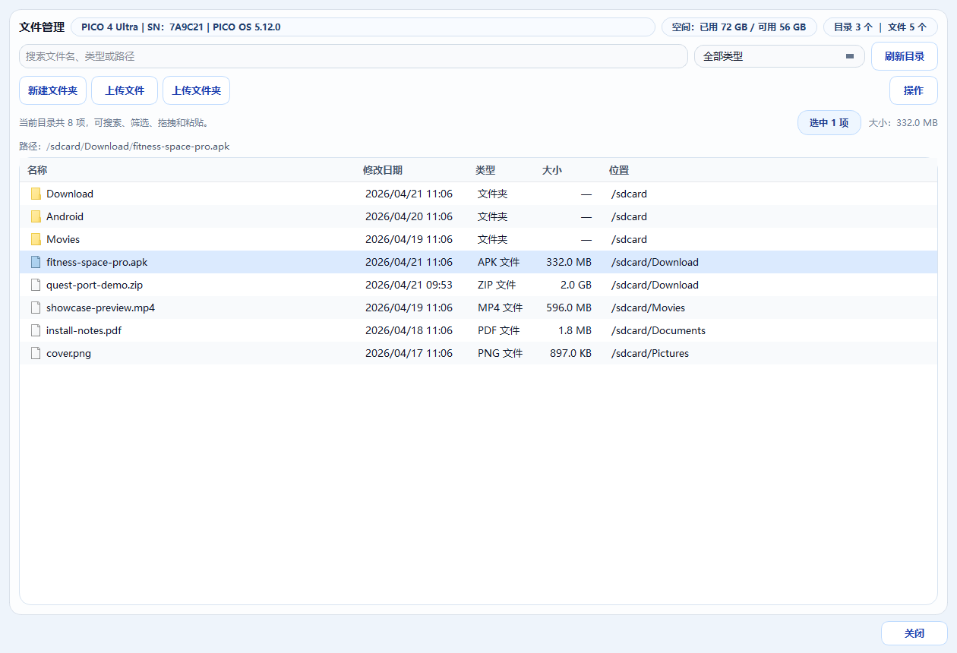
Task: Click the 刷新目录 refresh button
Action: [x=905, y=56]
